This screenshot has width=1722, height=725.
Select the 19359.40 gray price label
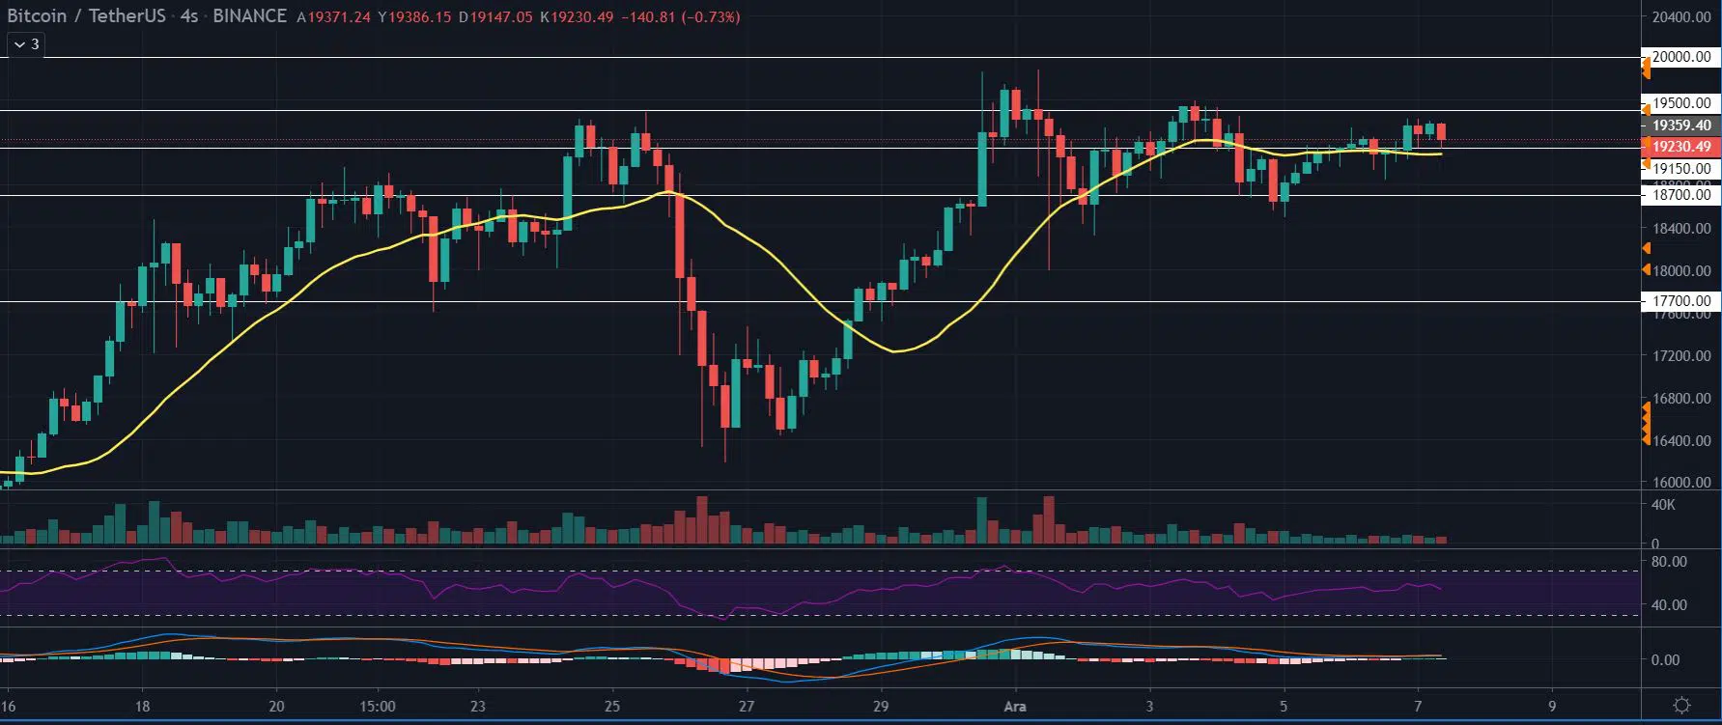coord(1680,125)
